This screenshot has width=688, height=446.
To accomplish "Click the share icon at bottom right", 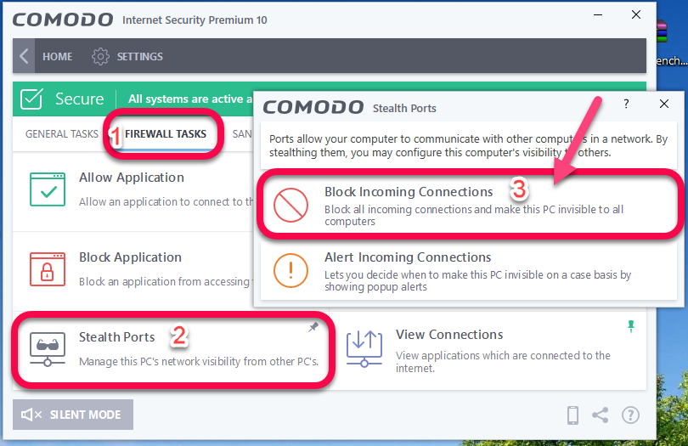I will (600, 415).
